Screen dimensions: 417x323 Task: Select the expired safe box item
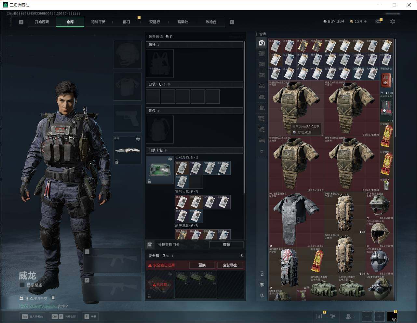160,285
